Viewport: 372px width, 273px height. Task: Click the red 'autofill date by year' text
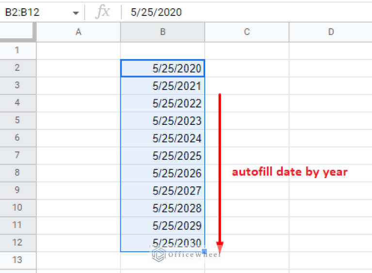(290, 172)
